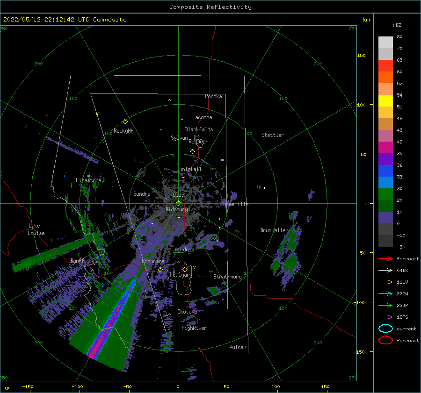421x393 pixels.
Task: Click the Cochrane label
Action: pos(153,261)
